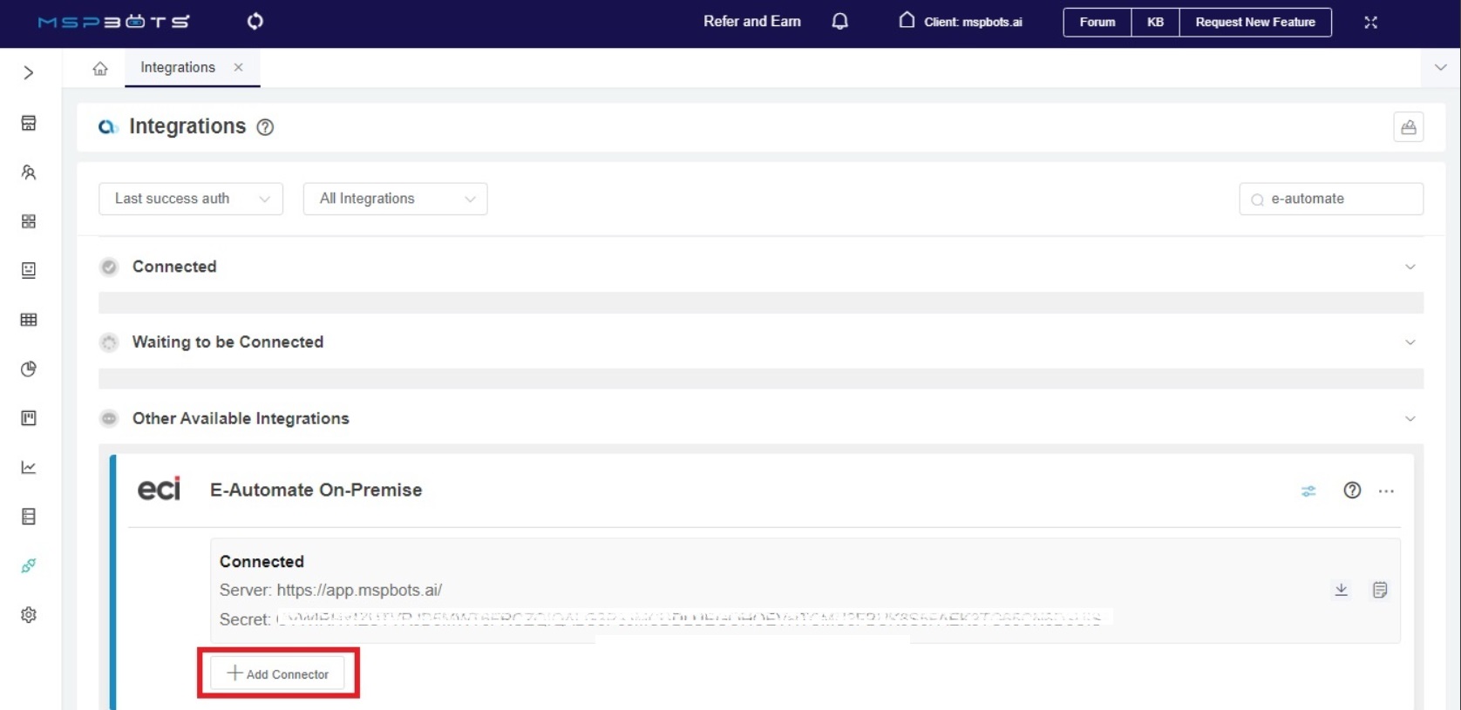Close the Integrations tab
The image size is (1461, 710).
click(x=238, y=68)
